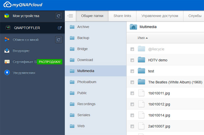Open Сертификат SSL certificate icon
This screenshot has height=135, width=204.
pyautogui.click(x=7, y=62)
